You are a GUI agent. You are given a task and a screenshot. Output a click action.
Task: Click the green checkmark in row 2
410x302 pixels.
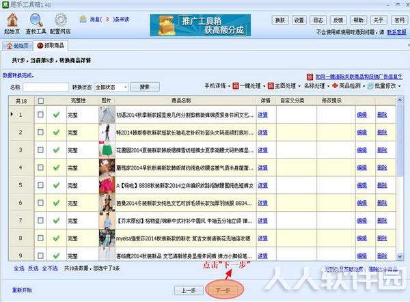pyautogui.click(x=56, y=133)
